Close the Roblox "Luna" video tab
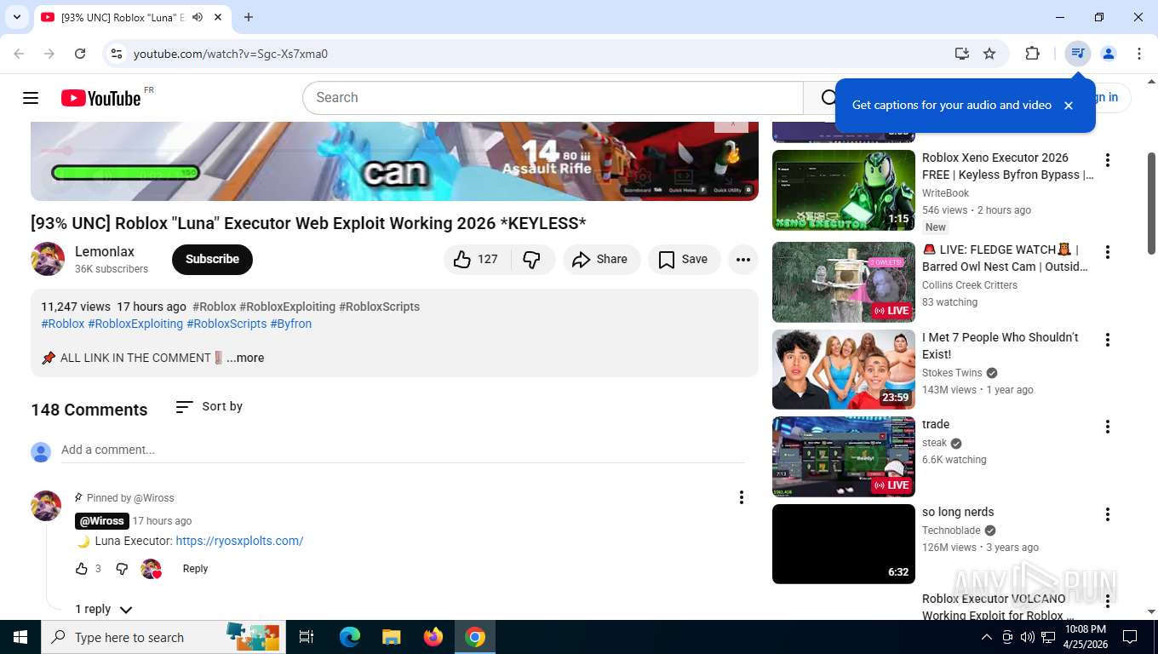Image resolution: width=1158 pixels, height=654 pixels. [218, 17]
